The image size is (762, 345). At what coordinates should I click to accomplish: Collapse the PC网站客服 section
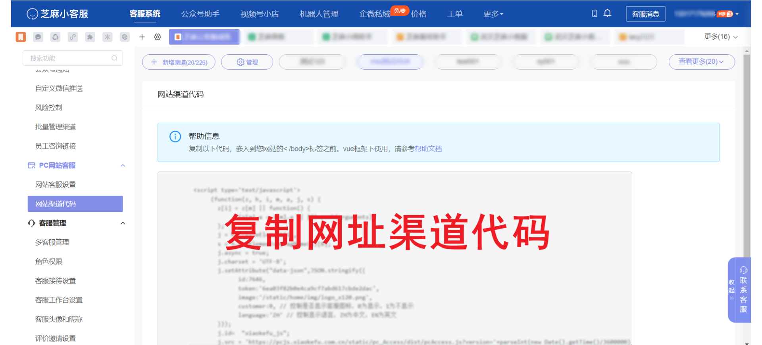click(123, 166)
